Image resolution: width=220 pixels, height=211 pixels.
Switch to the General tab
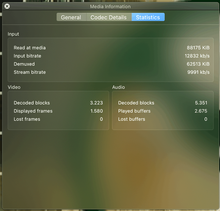tap(71, 17)
